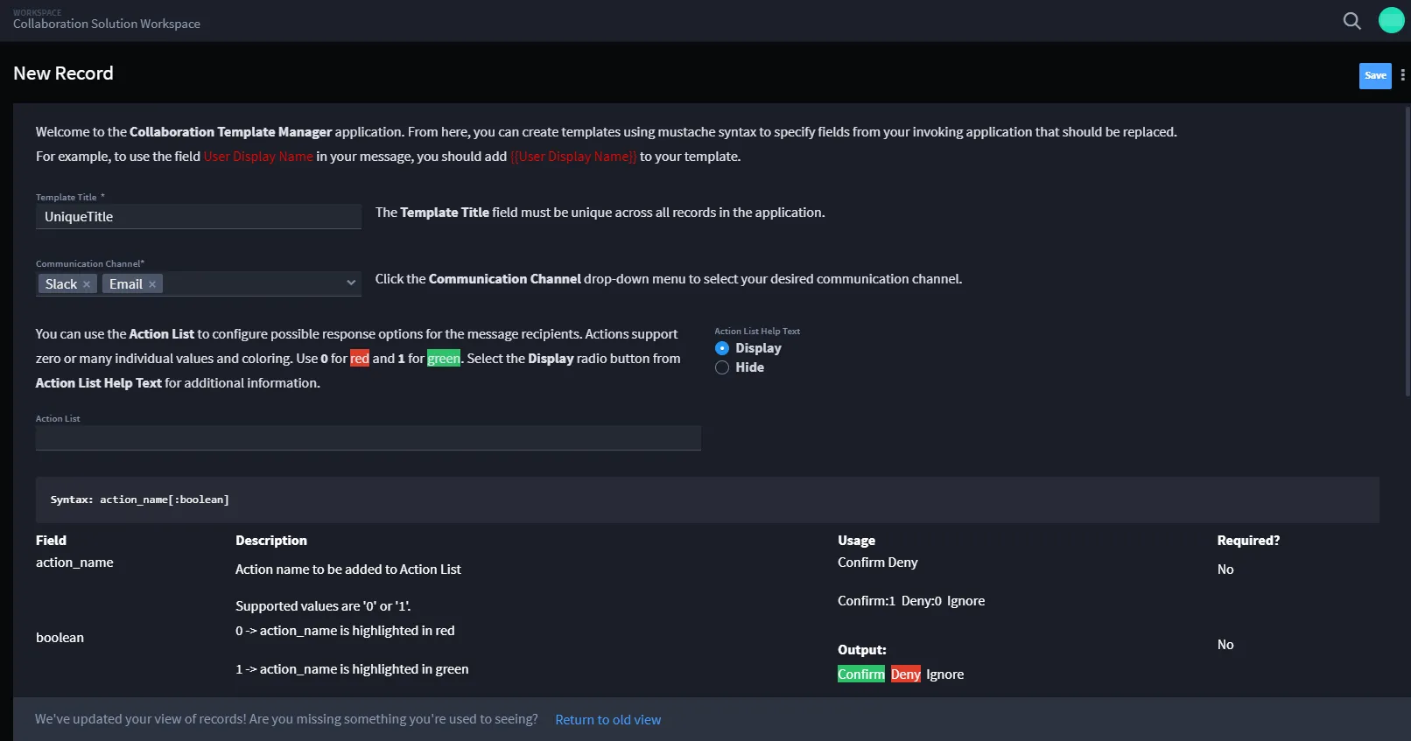Click the Required? column header
Screen dimensions: 1411x741
click(1248, 541)
